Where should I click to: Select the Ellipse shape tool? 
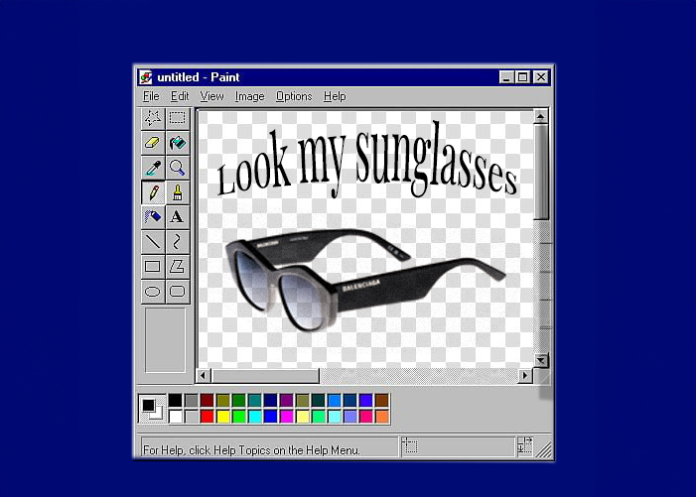click(x=153, y=291)
